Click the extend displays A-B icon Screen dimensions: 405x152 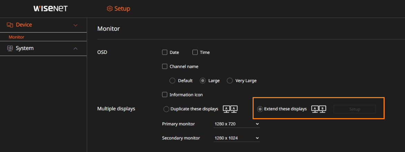coord(319,109)
